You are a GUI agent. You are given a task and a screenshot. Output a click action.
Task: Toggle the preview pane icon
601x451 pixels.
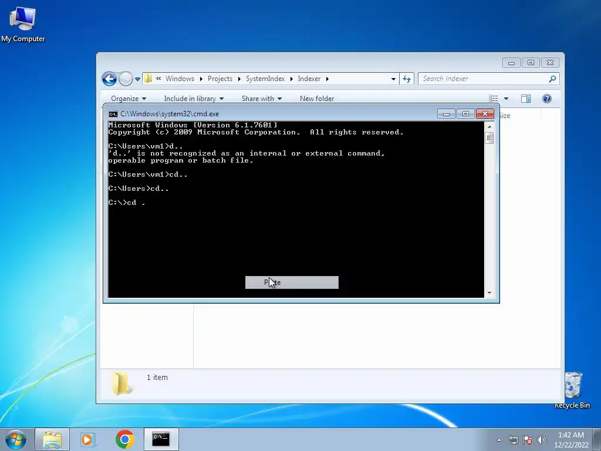526,99
